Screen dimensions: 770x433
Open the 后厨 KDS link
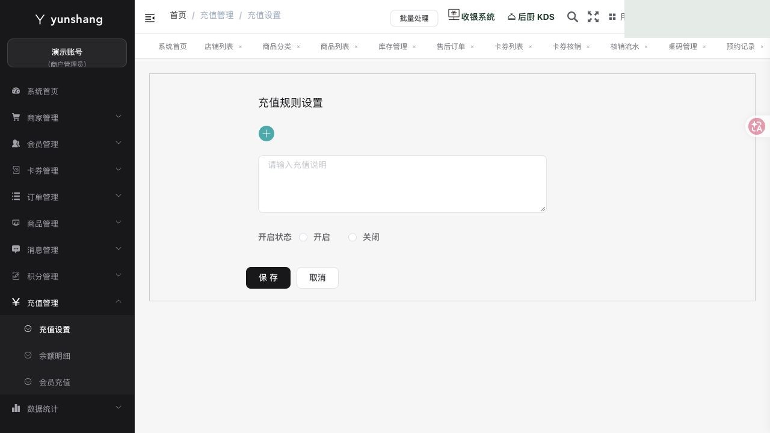531,17
